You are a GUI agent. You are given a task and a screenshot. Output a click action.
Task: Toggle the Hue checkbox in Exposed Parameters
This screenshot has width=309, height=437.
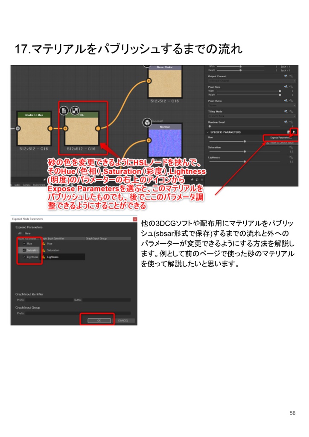pyautogui.click(x=24, y=244)
